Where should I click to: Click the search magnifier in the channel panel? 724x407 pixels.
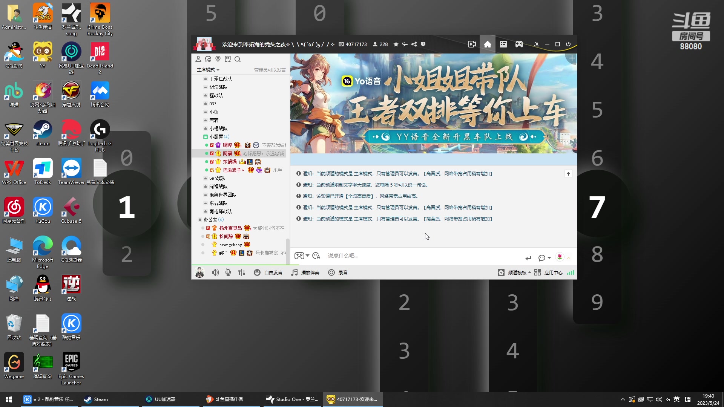[238, 59]
